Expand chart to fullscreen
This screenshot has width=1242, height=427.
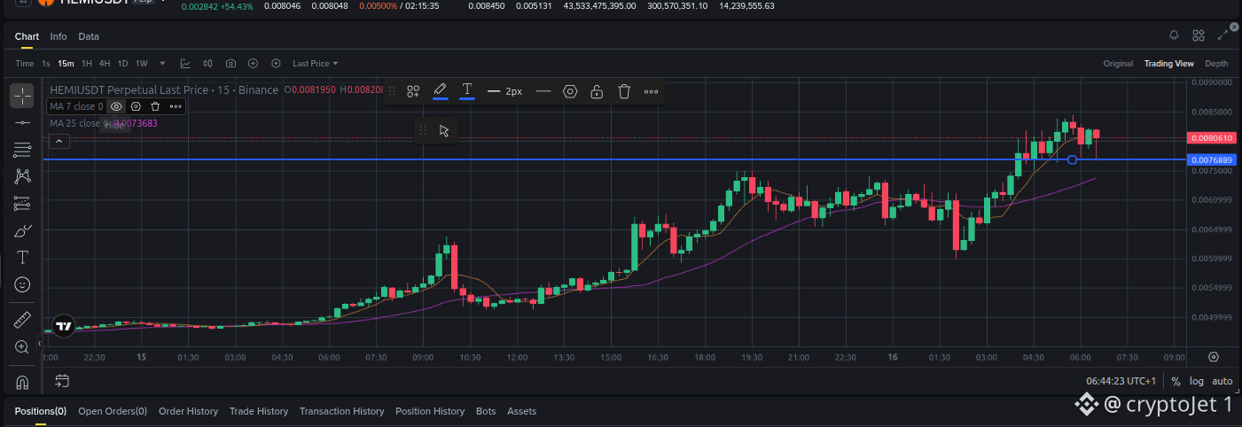click(x=1223, y=35)
